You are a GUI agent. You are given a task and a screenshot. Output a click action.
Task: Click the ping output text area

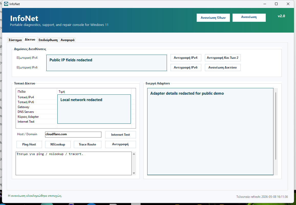point(74,163)
